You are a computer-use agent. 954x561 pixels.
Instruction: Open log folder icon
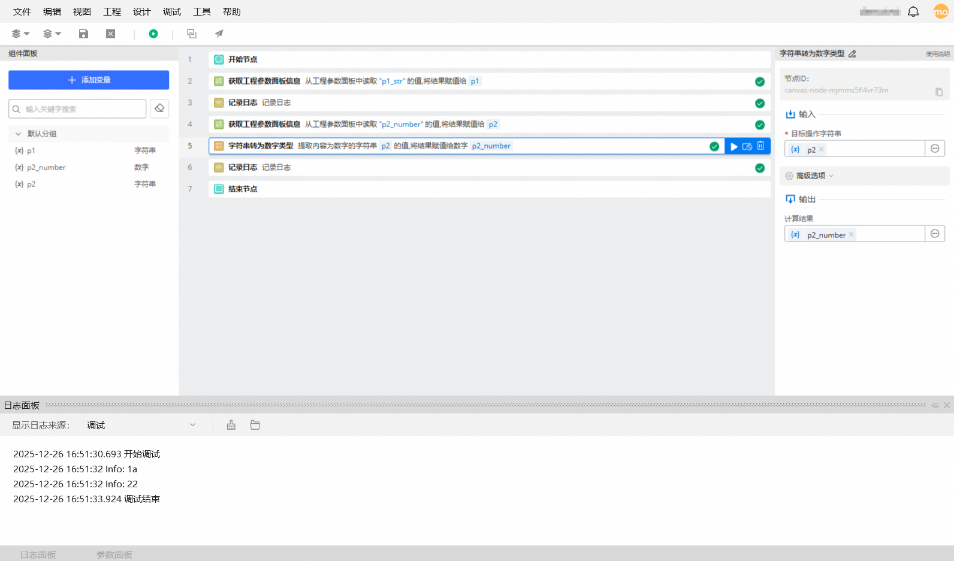click(x=255, y=425)
